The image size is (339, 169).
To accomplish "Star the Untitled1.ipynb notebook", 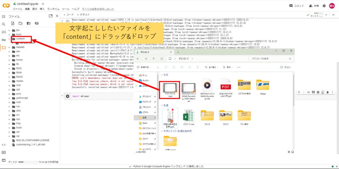I will 43,4.
